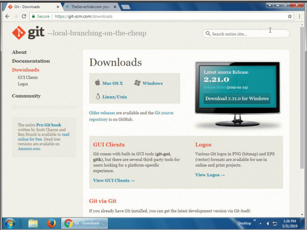Image resolution: width=307 pixels, height=230 pixels.
Task: Open the View Logos link
Action: (210, 175)
